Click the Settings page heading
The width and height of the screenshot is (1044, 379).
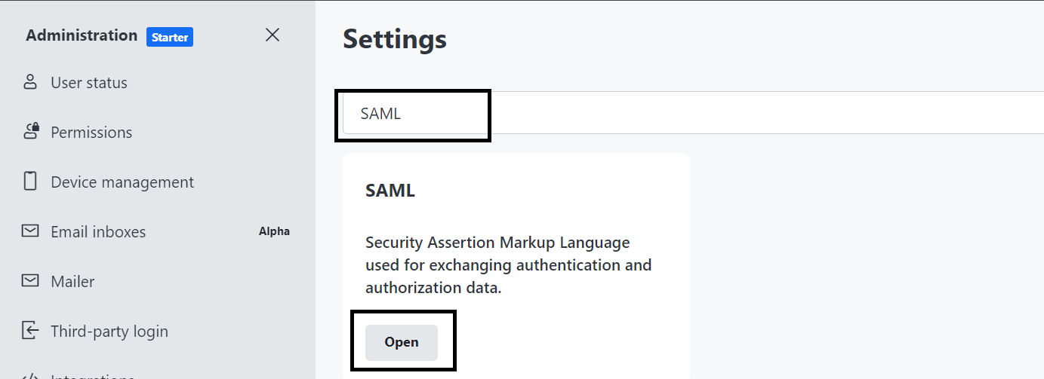395,39
